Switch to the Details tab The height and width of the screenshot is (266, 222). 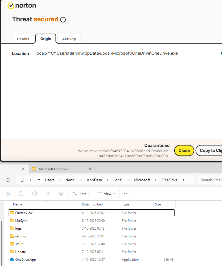coord(23,39)
